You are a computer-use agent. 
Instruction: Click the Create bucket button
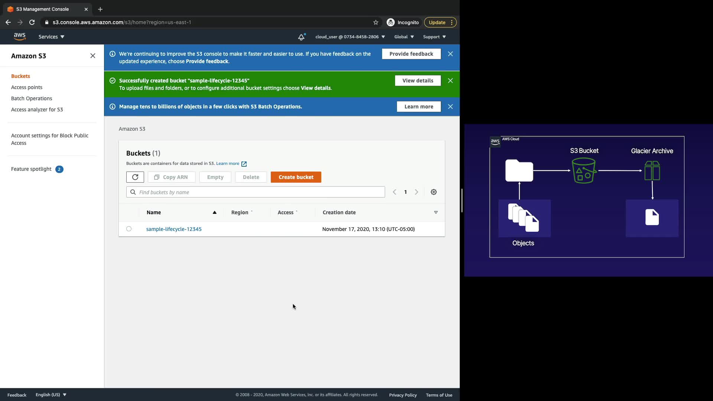[296, 177]
